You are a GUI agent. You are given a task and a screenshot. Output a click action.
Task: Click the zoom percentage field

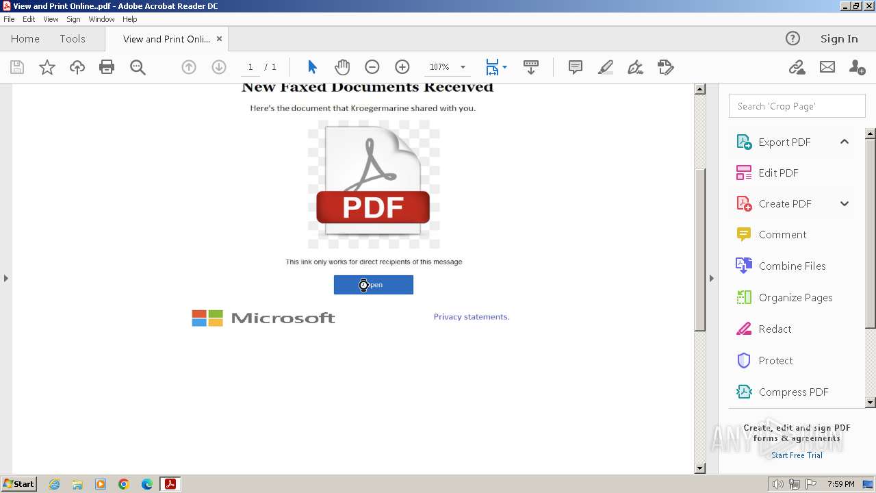(439, 67)
